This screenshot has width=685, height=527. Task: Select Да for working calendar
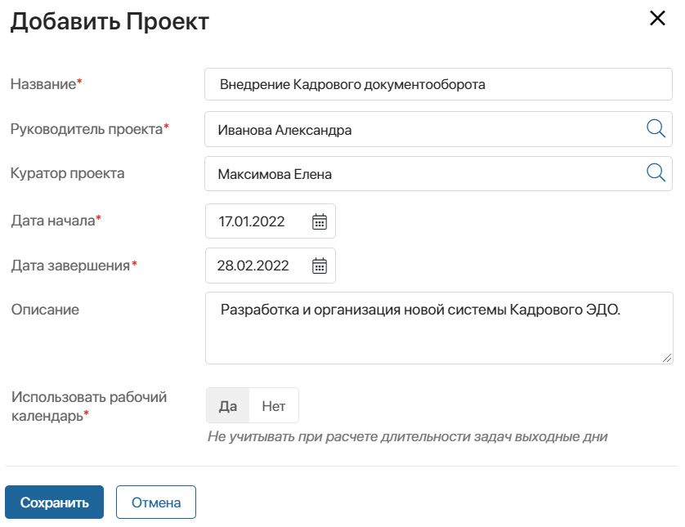point(227,405)
